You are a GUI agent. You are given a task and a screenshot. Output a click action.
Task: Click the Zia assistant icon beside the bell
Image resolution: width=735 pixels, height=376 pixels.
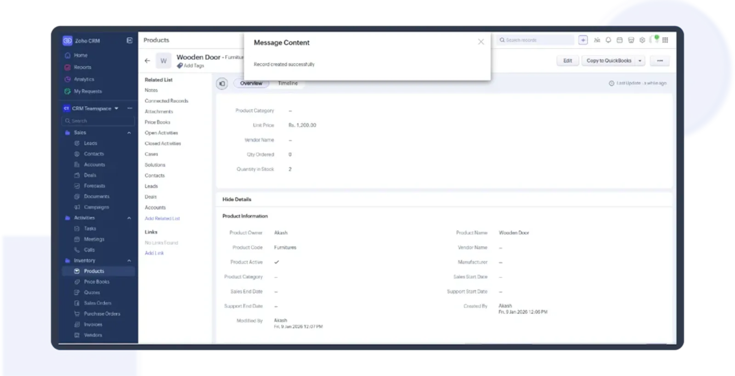click(597, 40)
